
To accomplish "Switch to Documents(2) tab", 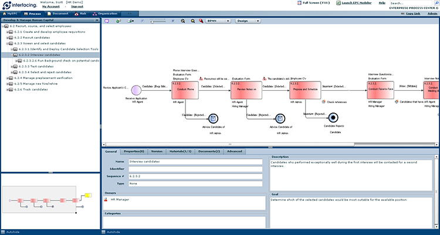I will click(209, 151).
